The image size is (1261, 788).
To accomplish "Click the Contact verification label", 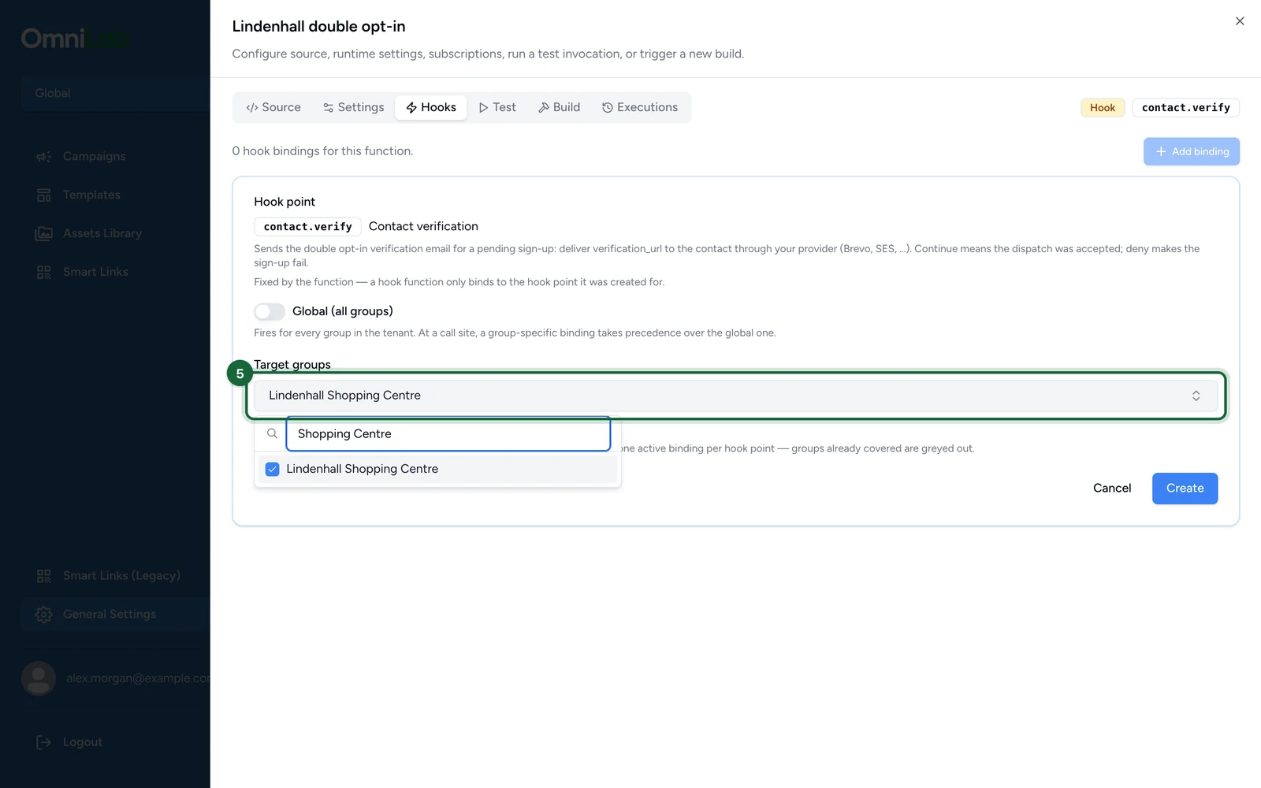I will coord(423,226).
